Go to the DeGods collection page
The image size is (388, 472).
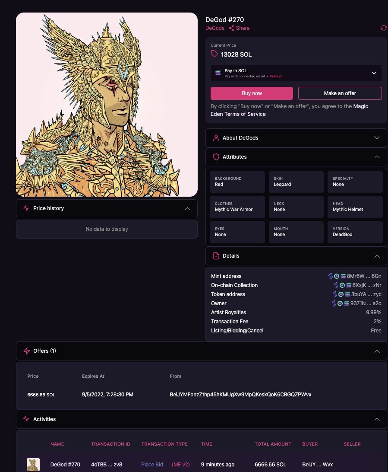[x=215, y=28]
